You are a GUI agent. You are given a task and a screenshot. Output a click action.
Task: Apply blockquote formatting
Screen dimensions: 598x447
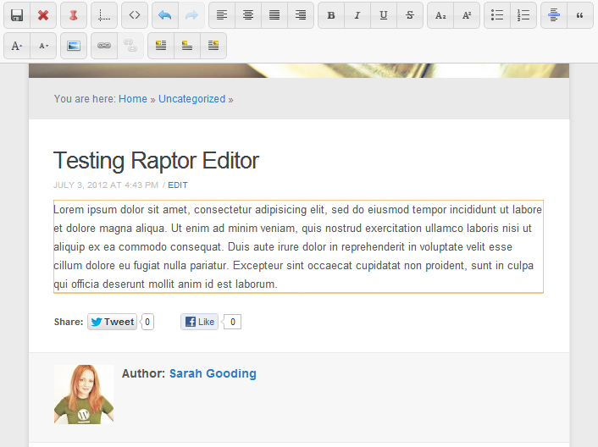(x=580, y=15)
